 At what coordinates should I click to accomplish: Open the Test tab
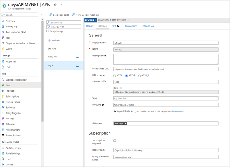coord(116,26)
